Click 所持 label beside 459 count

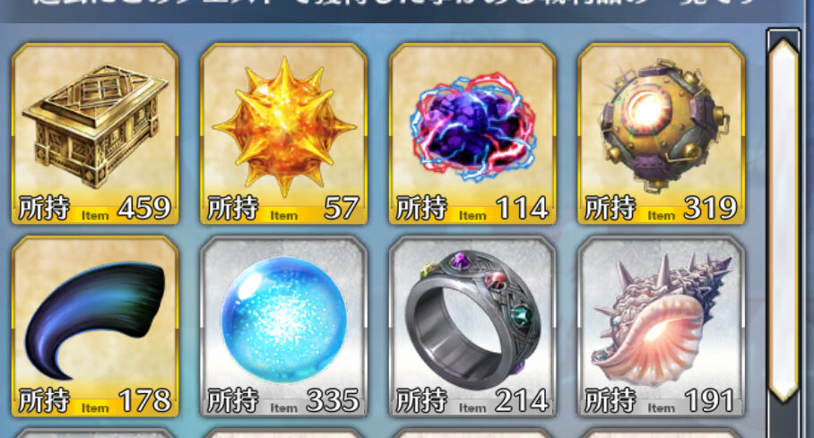point(44,209)
